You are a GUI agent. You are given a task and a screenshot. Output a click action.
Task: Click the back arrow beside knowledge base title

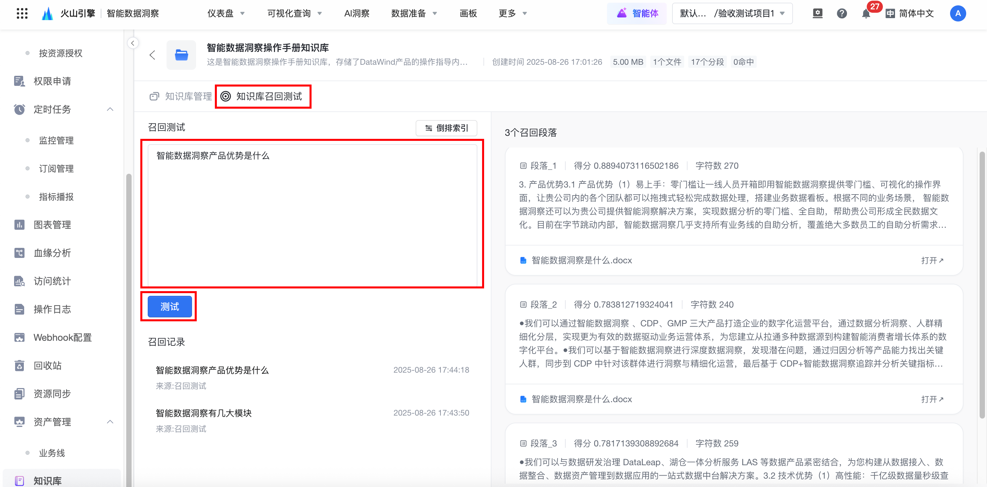pyautogui.click(x=152, y=55)
